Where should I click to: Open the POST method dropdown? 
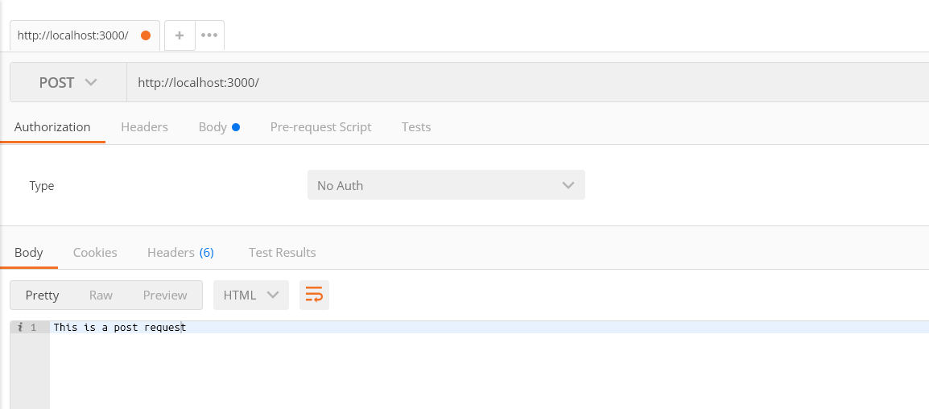68,82
